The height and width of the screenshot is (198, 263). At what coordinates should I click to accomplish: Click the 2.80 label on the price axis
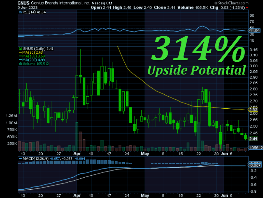253,89
